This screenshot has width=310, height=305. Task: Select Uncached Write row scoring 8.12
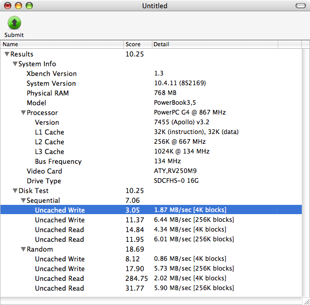(151, 259)
